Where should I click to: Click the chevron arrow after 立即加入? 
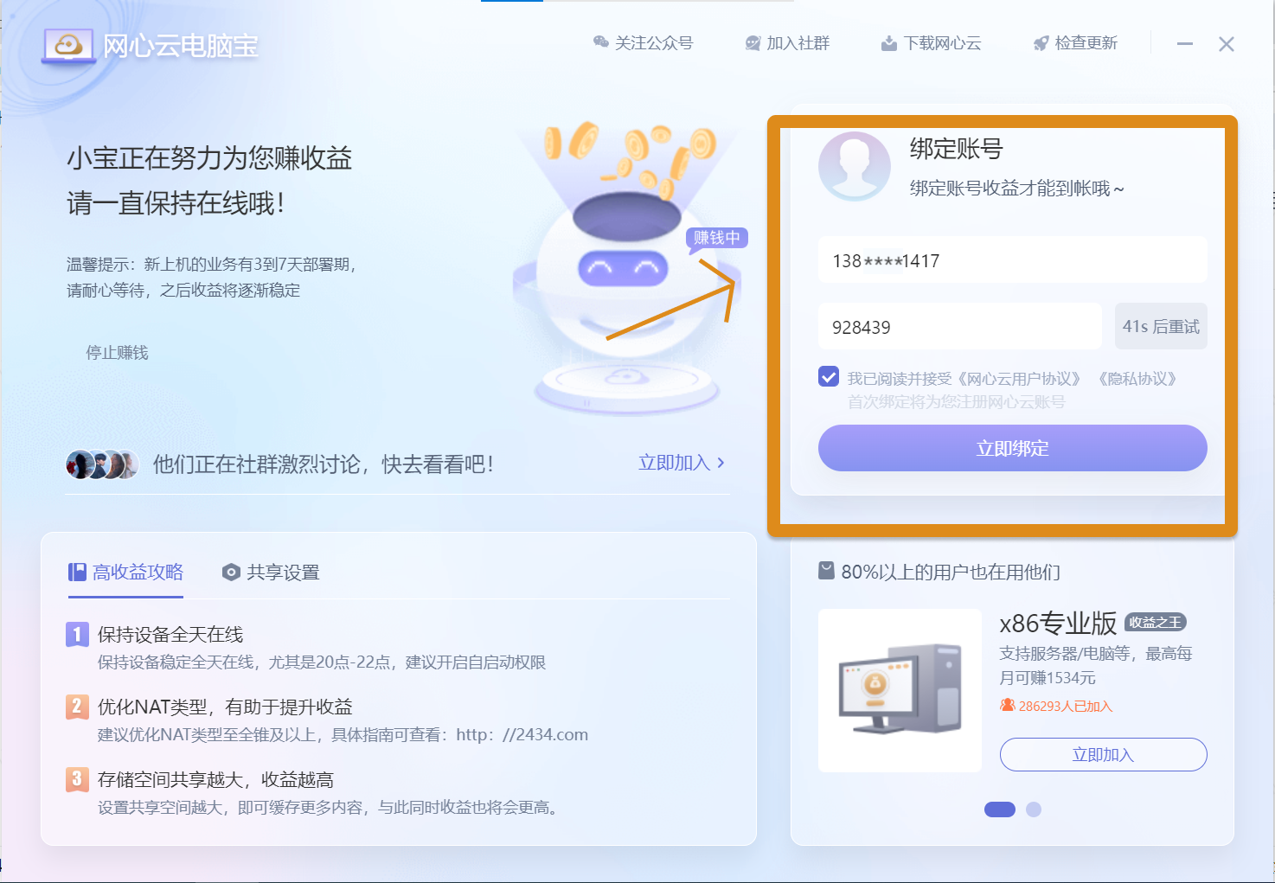click(x=721, y=463)
